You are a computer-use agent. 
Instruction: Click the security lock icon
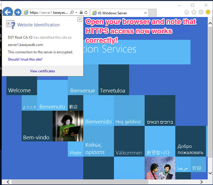tap(81, 12)
